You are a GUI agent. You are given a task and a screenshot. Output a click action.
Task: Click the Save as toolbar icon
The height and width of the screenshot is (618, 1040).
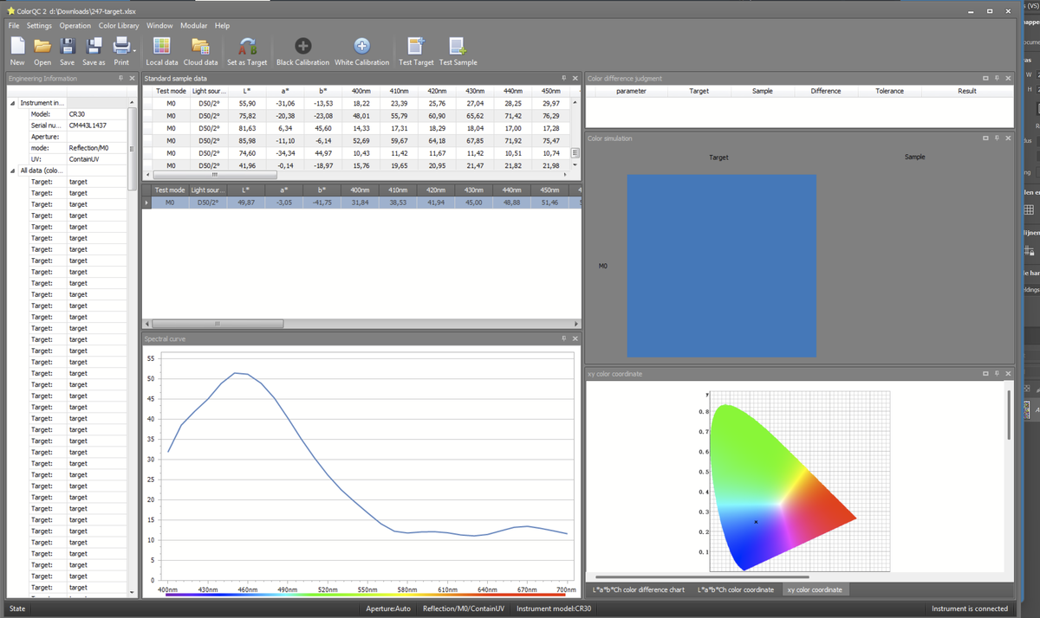point(94,47)
